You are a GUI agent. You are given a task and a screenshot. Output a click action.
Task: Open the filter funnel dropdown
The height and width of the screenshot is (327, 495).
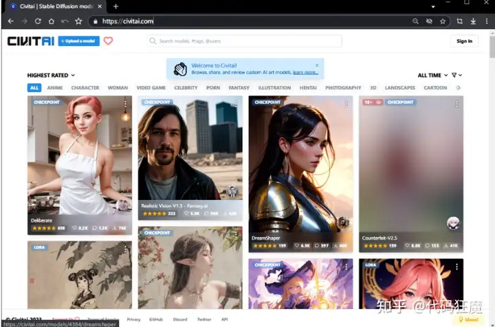(x=456, y=76)
